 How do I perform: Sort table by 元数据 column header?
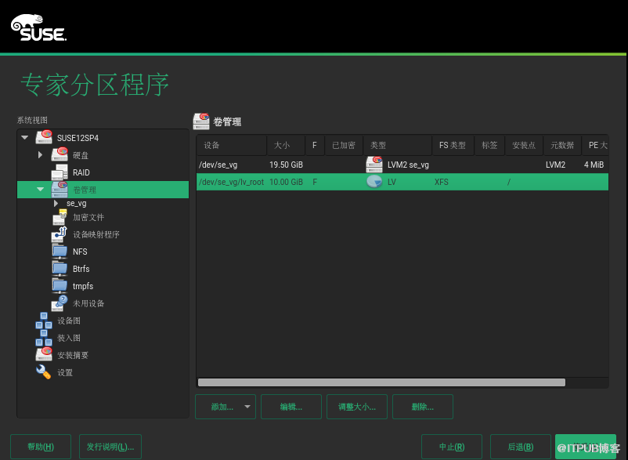click(562, 145)
